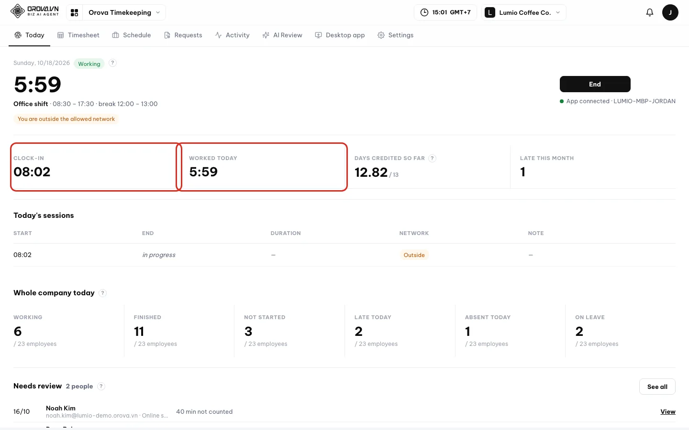The height and width of the screenshot is (430, 689).
Task: Click the Noah Kim name
Action: [61, 408]
